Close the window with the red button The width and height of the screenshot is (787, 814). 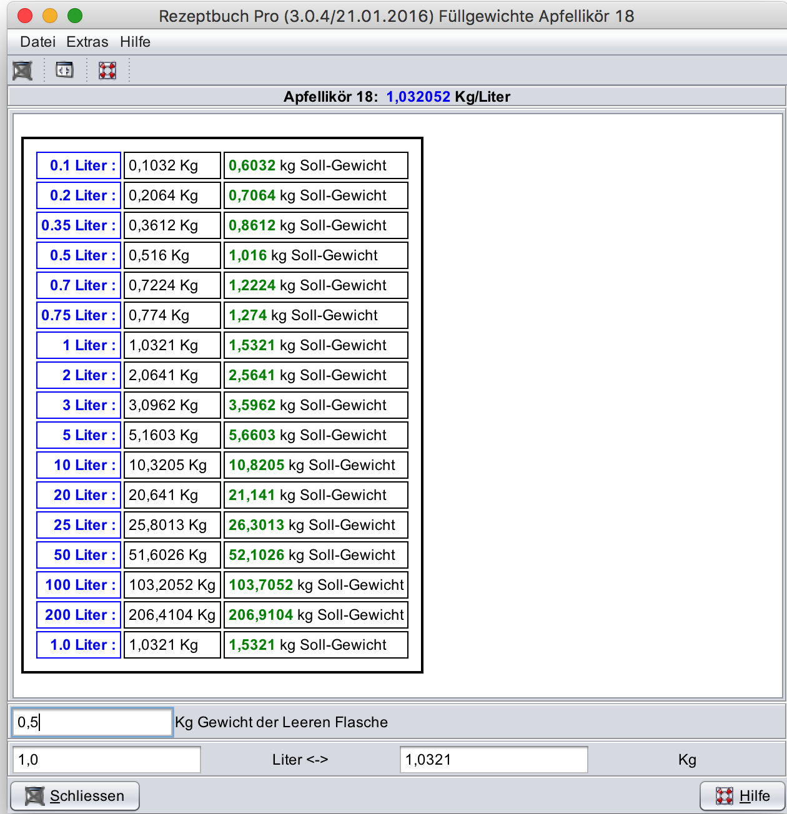[25, 16]
